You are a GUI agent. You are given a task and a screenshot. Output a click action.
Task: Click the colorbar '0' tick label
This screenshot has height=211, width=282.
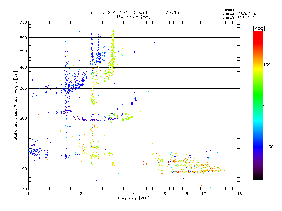pyautogui.click(x=264, y=106)
